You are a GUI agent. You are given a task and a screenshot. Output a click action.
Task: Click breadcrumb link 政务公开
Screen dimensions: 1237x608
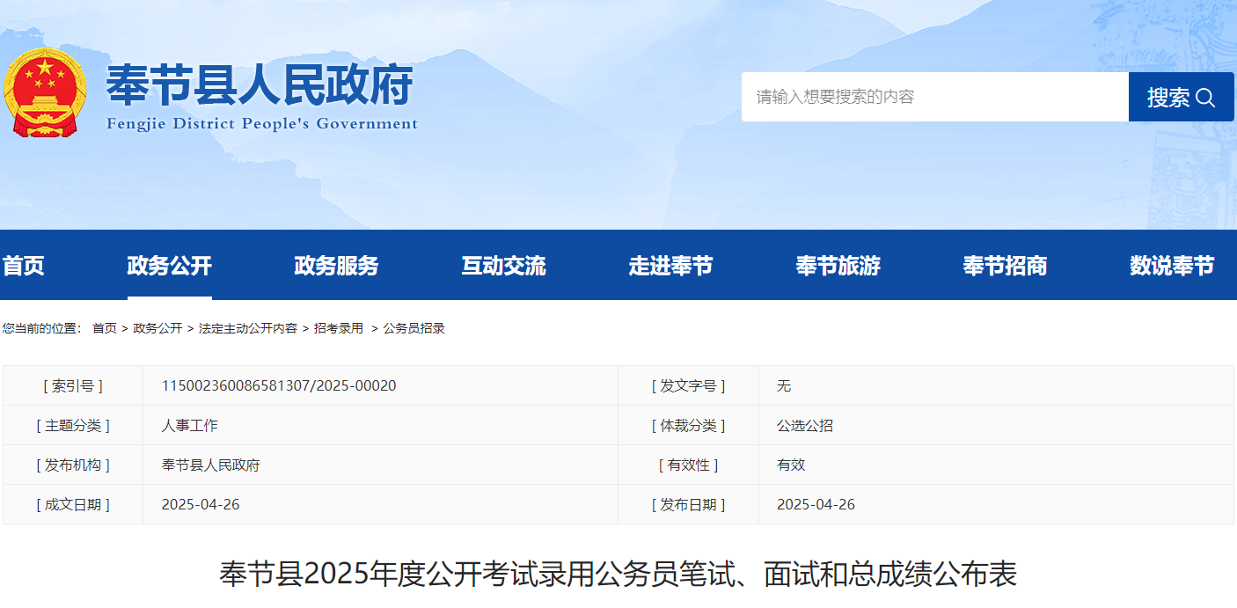(x=157, y=328)
